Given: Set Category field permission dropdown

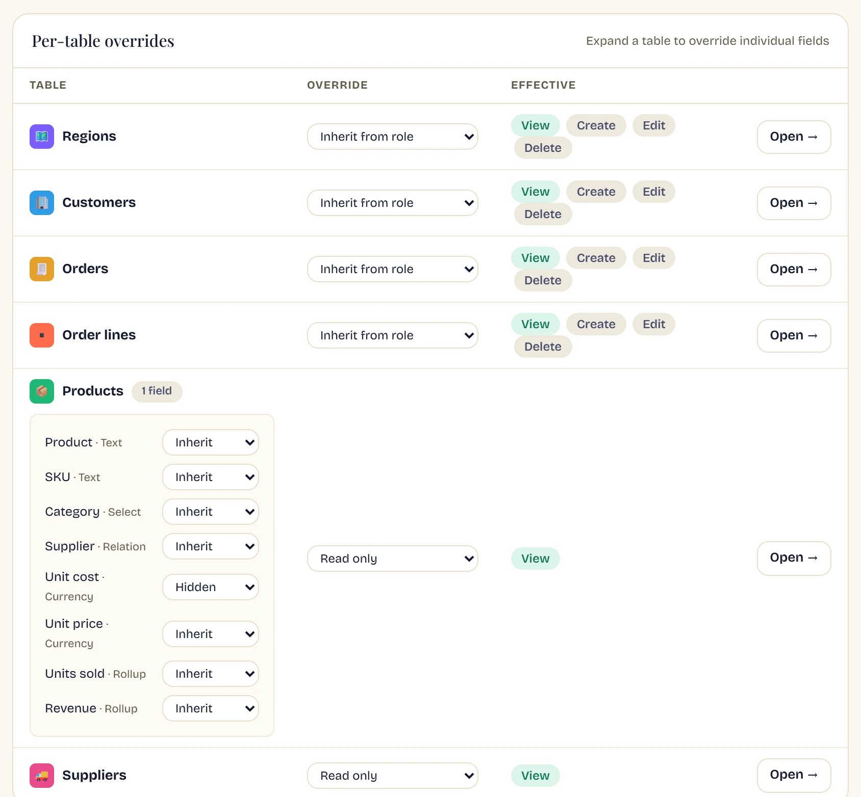Looking at the screenshot, I should coord(211,512).
